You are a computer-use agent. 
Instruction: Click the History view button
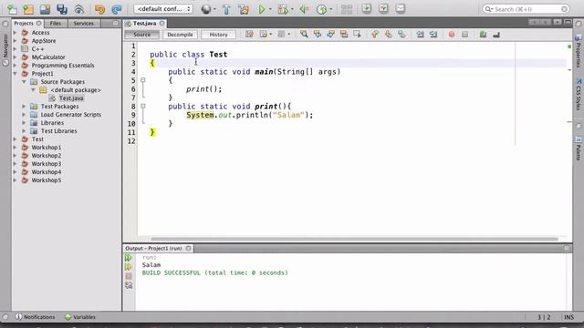218,35
